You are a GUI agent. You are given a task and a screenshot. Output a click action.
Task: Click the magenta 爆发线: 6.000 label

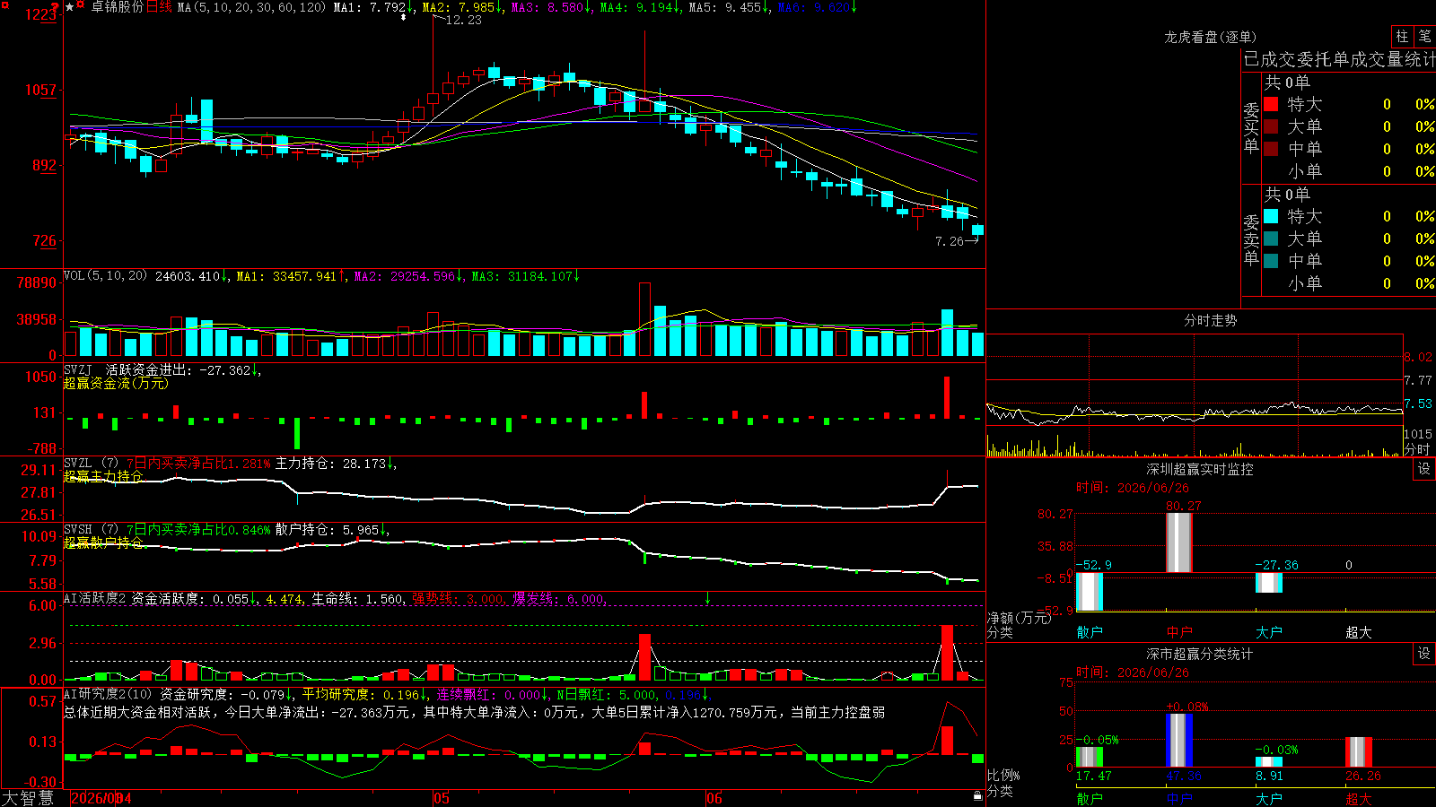(x=559, y=598)
